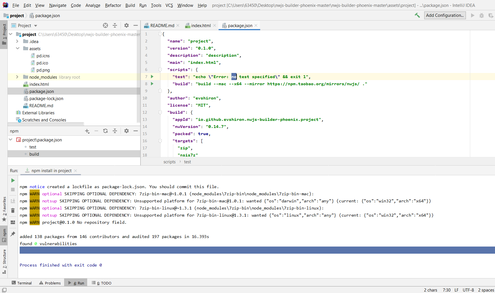The width and height of the screenshot is (495, 293).
Task: Open Project panel settings gear
Action: [127, 25]
